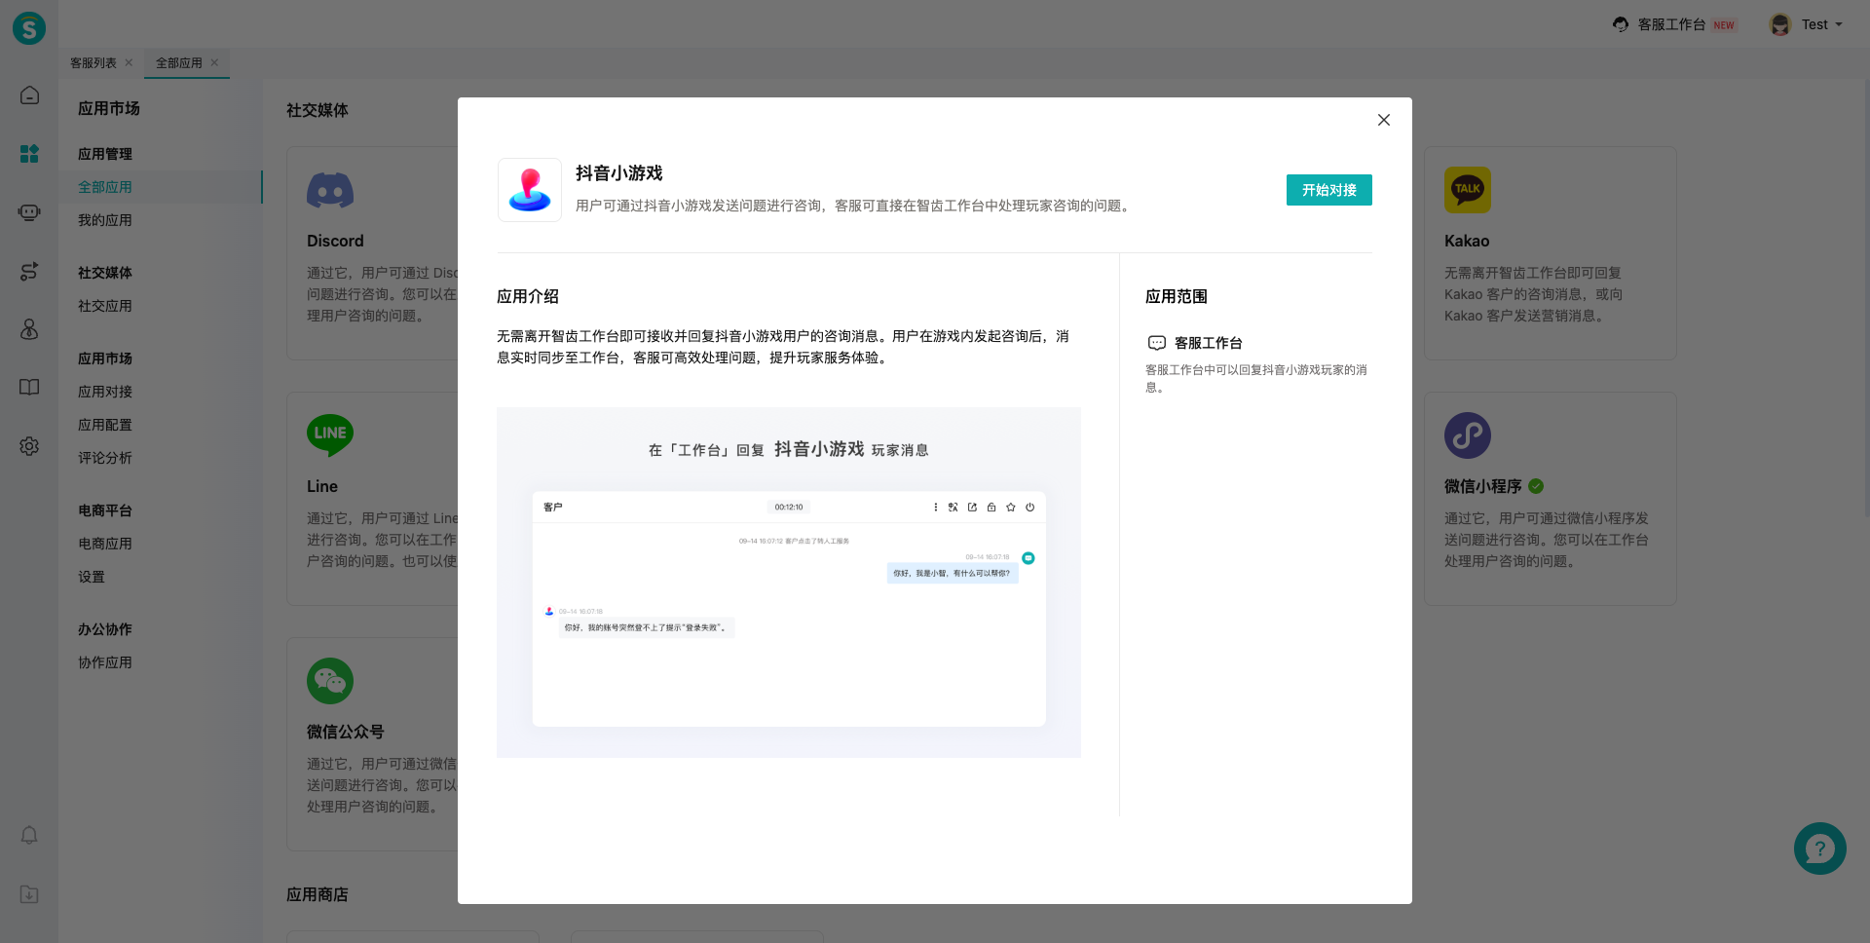Viewport: 1870px width, 943px height.
Task: Close the 客服列表 tab
Action: coord(129,62)
